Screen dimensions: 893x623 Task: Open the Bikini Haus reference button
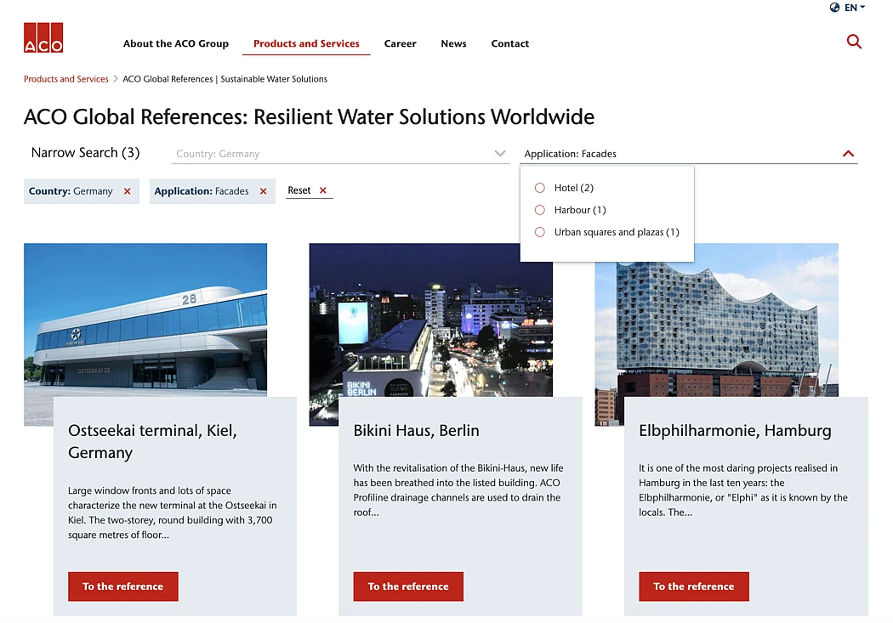(x=408, y=586)
